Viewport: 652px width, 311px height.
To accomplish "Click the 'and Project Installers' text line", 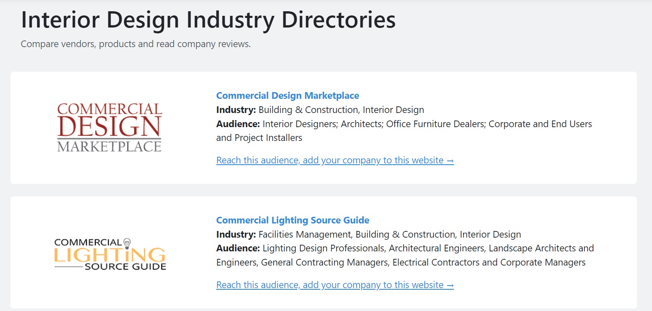I will click(259, 138).
